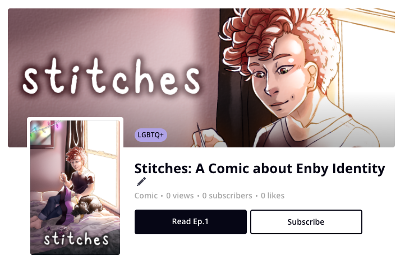Click the Stitches: A Comic about Enby Identity title

coord(260,168)
